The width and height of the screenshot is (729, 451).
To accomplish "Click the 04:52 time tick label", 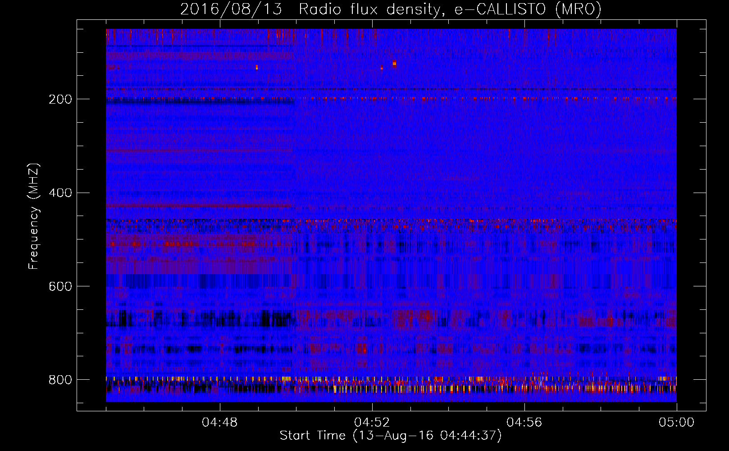I will coord(372,423).
